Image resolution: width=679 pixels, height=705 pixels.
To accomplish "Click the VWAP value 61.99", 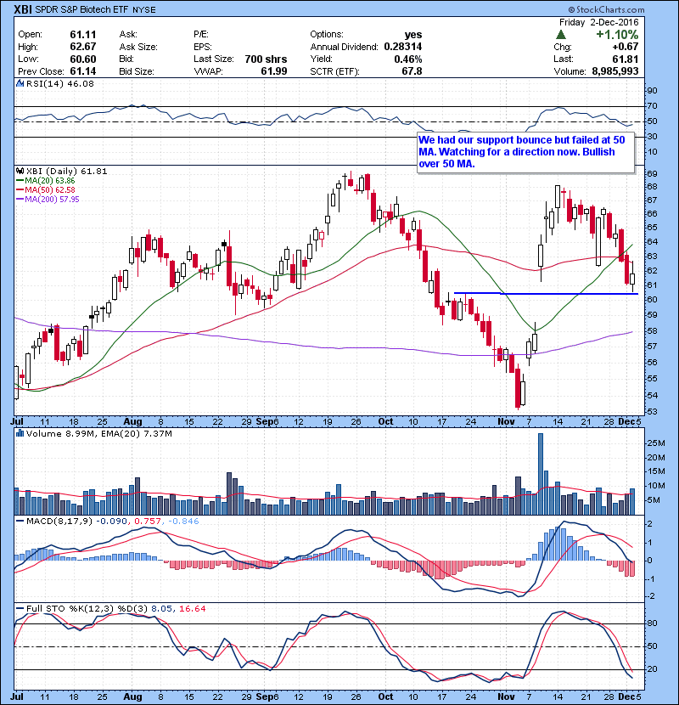I will (274, 71).
